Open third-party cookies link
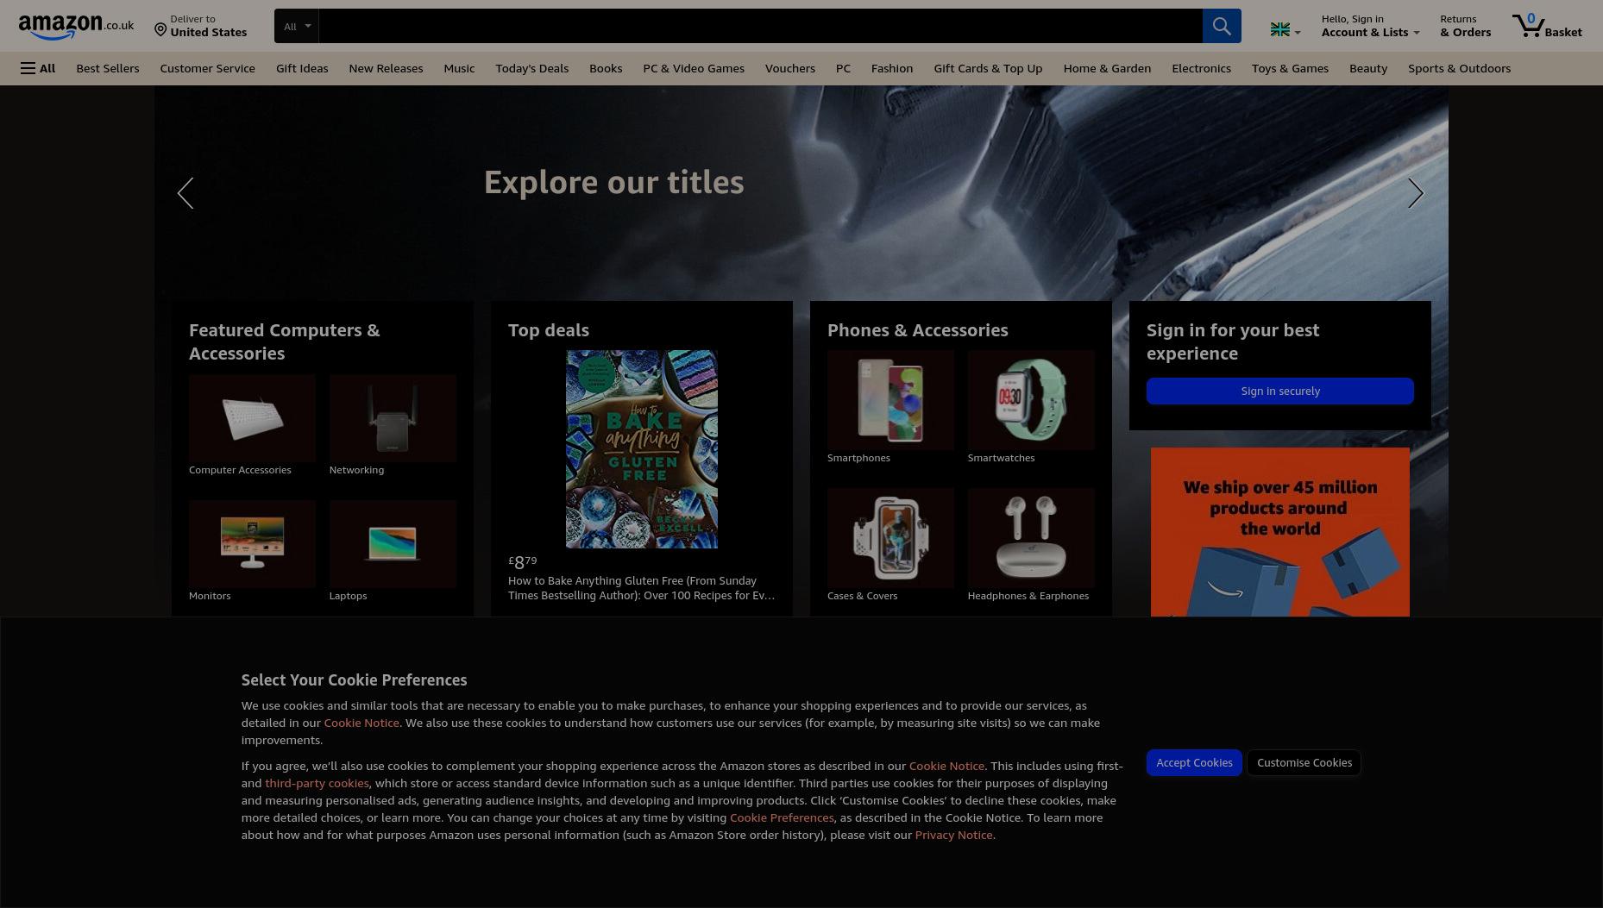Image resolution: width=1603 pixels, height=908 pixels. [317, 783]
